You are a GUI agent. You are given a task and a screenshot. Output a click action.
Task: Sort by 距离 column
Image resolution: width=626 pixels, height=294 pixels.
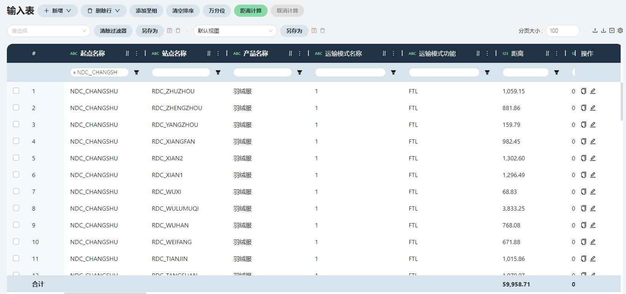pyautogui.click(x=547, y=53)
